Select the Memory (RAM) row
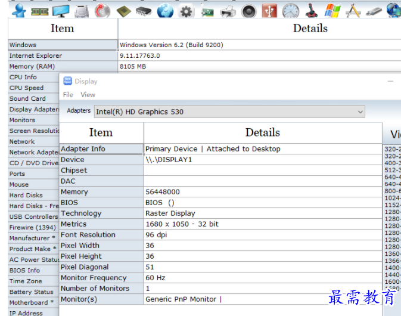The width and height of the screenshot is (401, 316). point(63,66)
